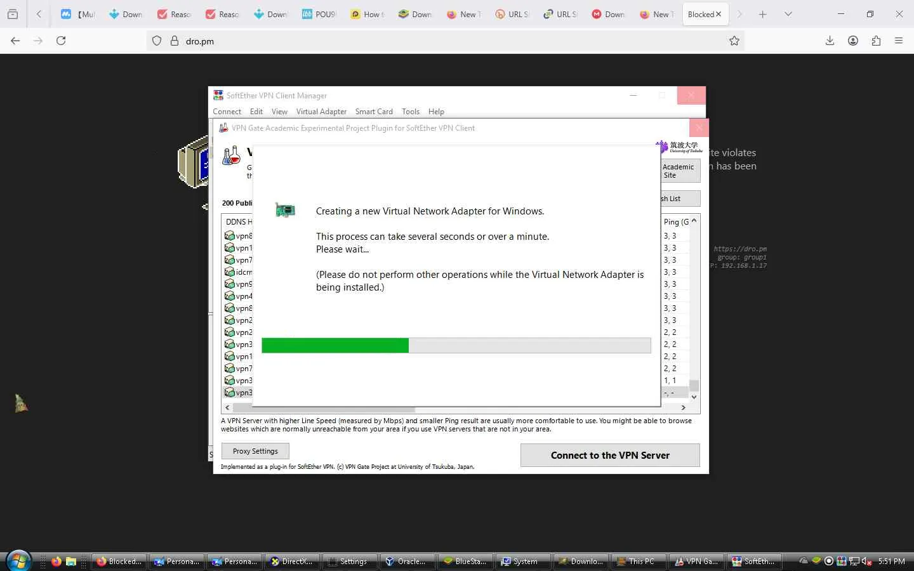
Task: Click the DDNS column header
Action: pyautogui.click(x=237, y=221)
